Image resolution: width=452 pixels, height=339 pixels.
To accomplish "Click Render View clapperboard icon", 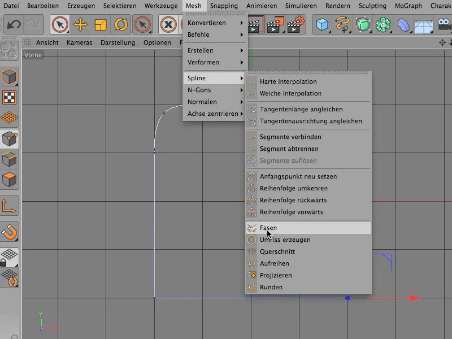I will (255, 25).
